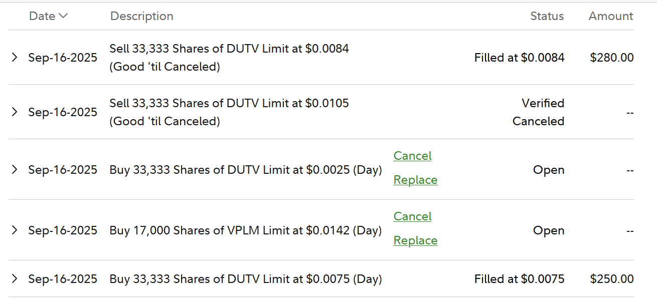657x301 pixels.
Task: Select the Date column header label
Action: (x=42, y=16)
